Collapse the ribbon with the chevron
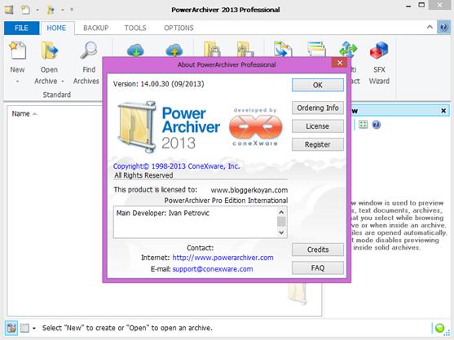 [430, 27]
